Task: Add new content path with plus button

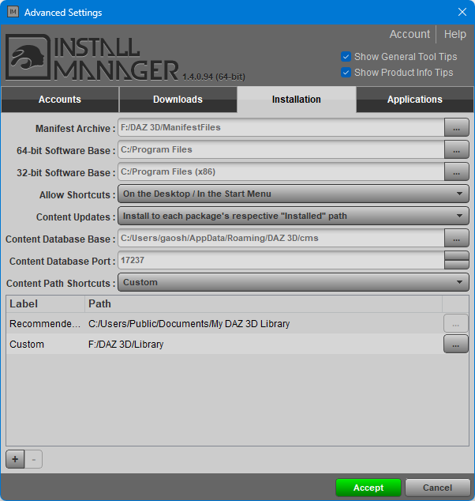Action: (x=15, y=459)
